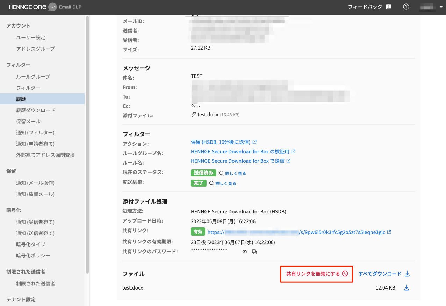Open 履歴ダウンロード in the sidebar
The image size is (446, 306).
pos(36,110)
